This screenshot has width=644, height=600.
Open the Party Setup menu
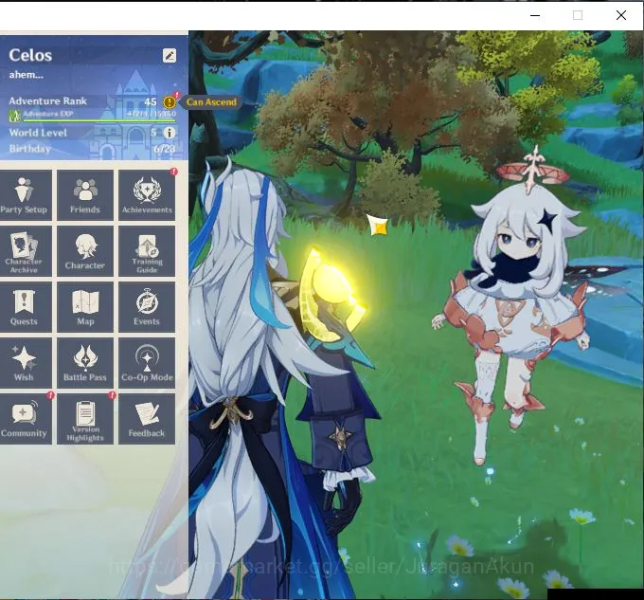click(x=25, y=195)
